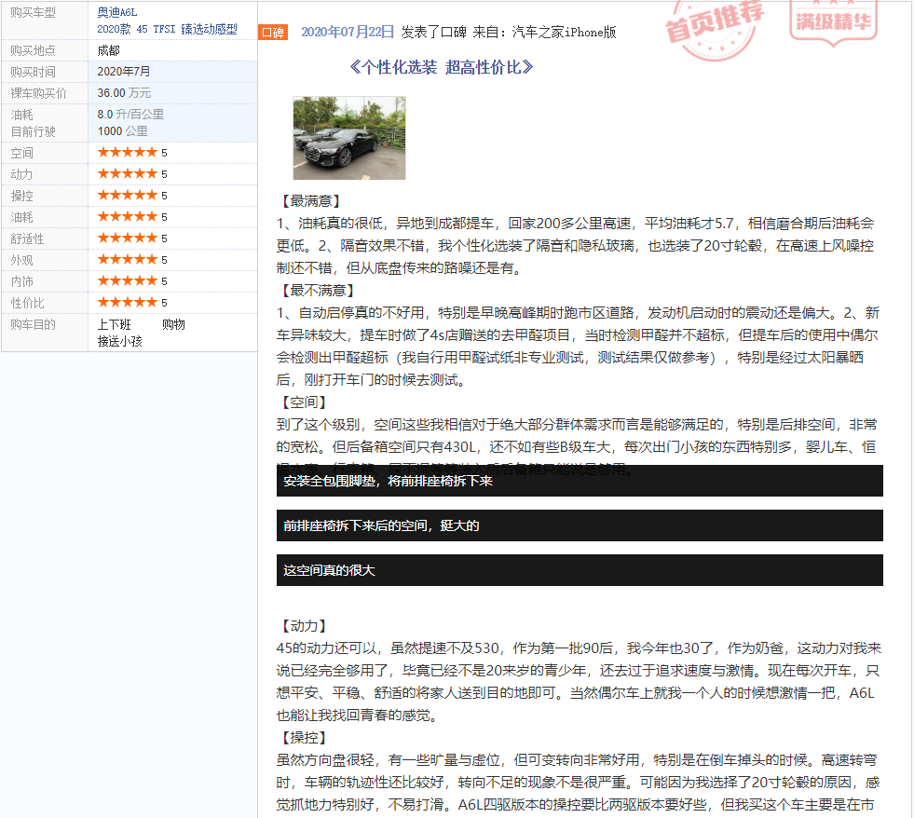Click the 【最满意】 section heading
914x818 pixels.
click(x=311, y=201)
